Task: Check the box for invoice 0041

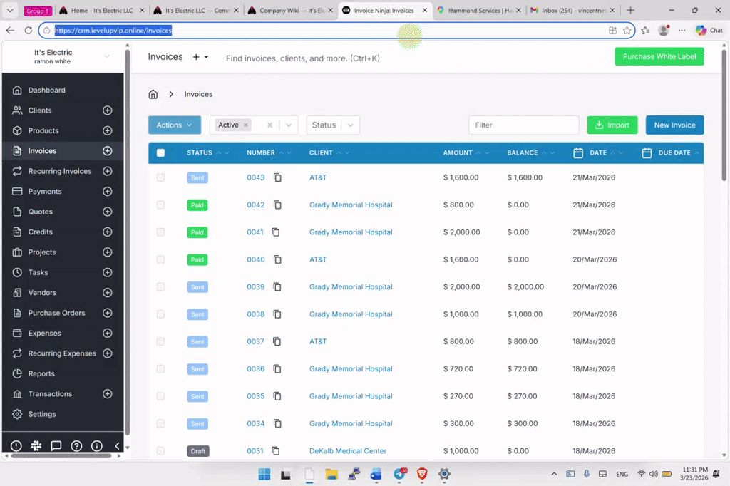Action: pyautogui.click(x=160, y=232)
